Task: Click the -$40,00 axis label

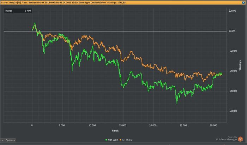Action: [x=233, y=71]
